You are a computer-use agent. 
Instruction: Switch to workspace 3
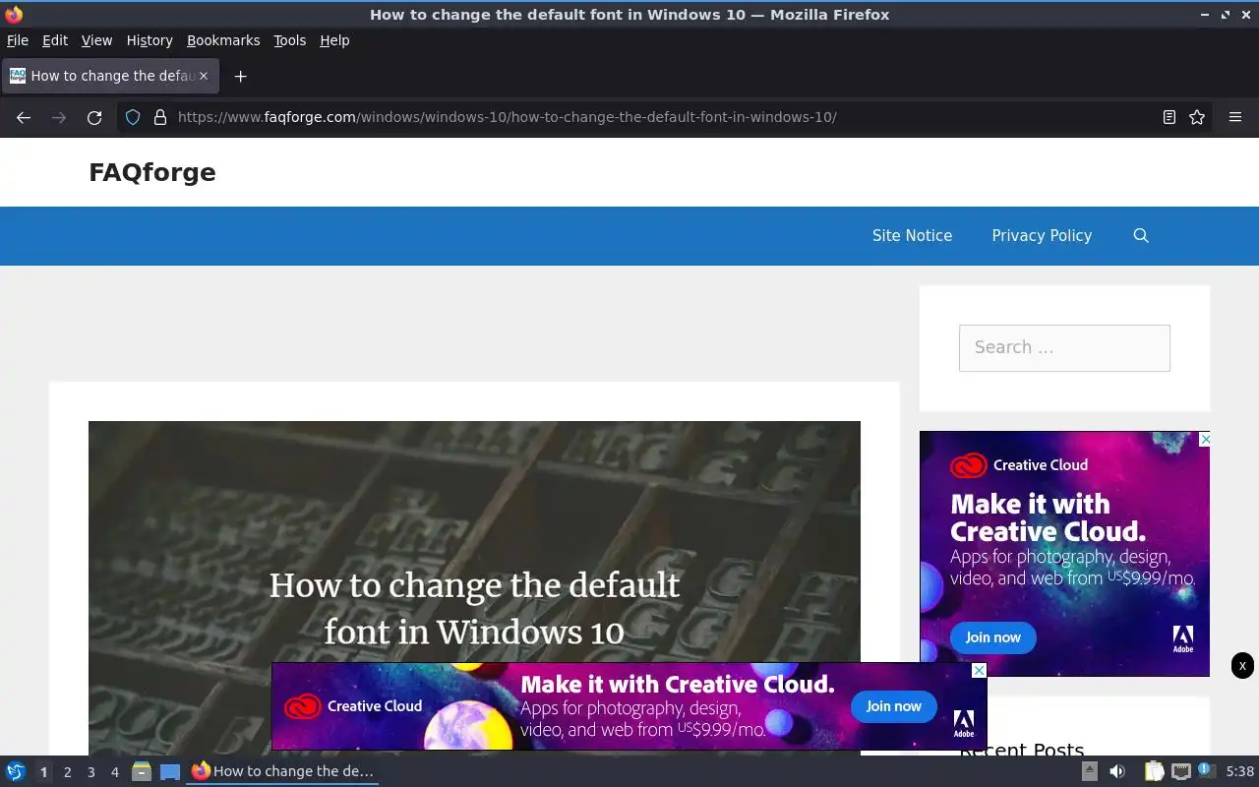click(x=90, y=772)
